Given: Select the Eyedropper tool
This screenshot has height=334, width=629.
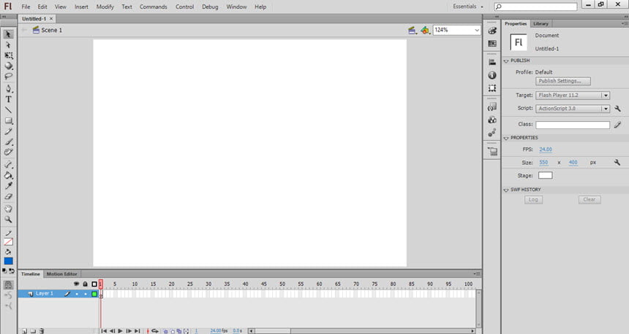Looking at the screenshot, I should pos(9,186).
